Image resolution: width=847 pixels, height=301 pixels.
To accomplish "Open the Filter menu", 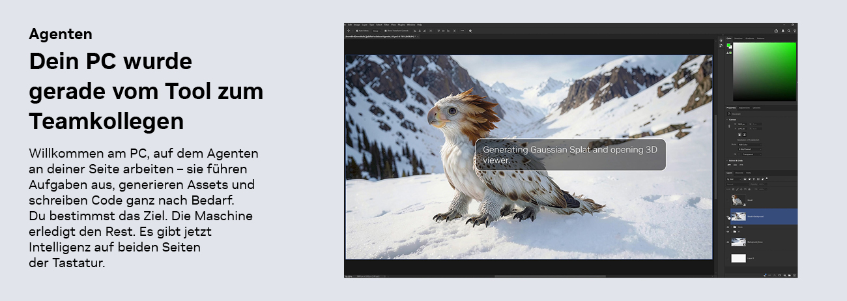I will coord(386,25).
